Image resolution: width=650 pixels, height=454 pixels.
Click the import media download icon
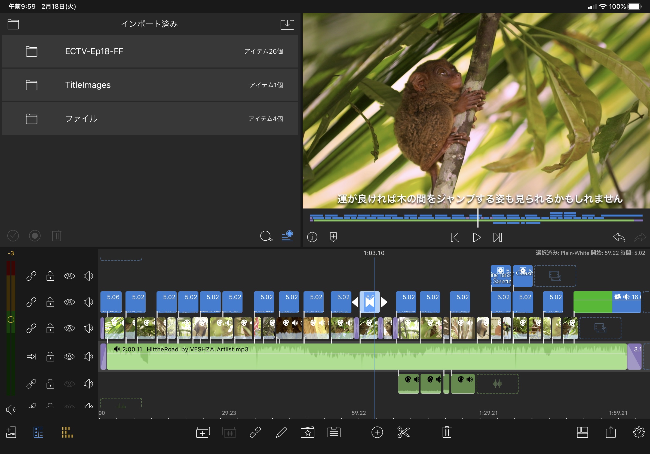(287, 24)
